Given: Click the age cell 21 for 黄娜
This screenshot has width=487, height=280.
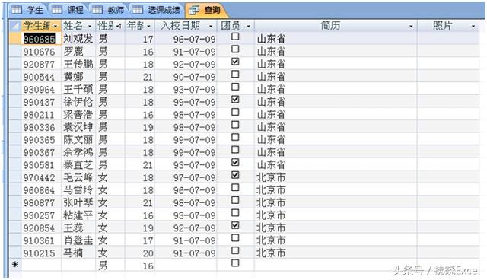Looking at the screenshot, I should pos(140,77).
